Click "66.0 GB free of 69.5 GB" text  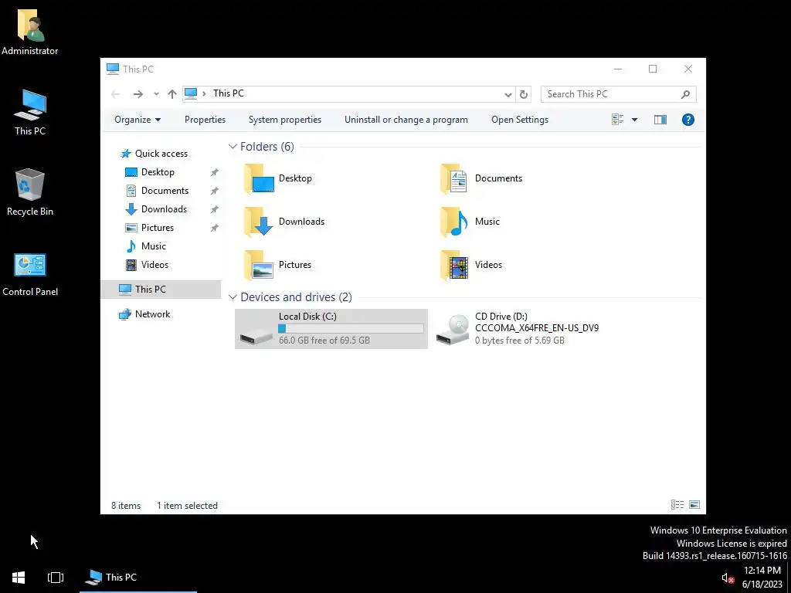coord(324,341)
